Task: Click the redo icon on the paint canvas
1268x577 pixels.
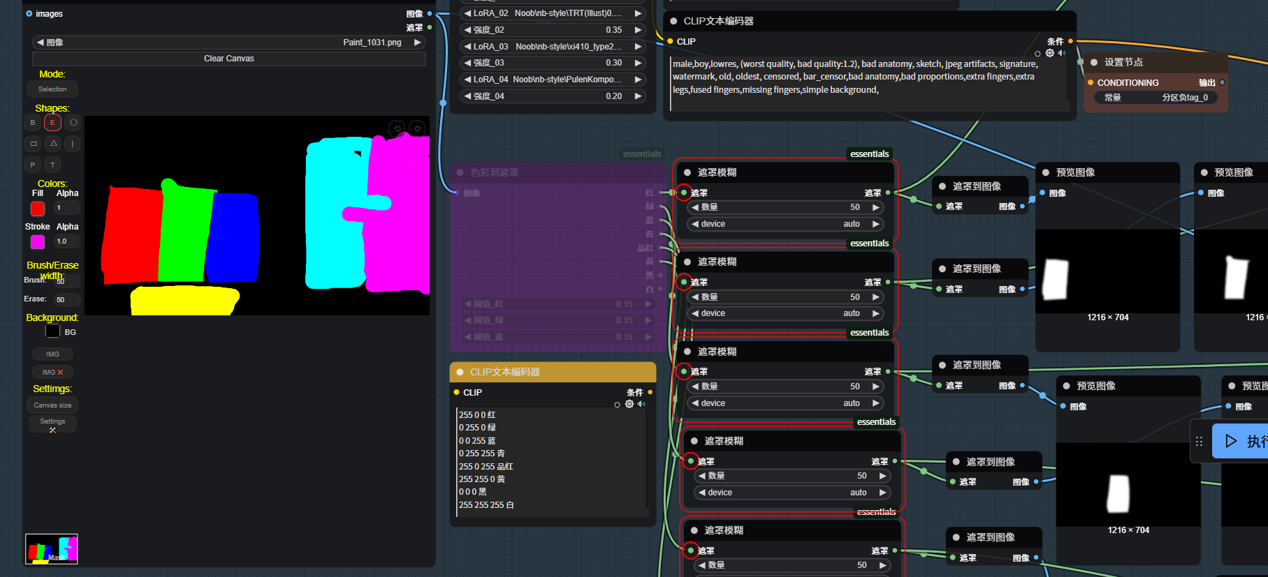Action: (417, 128)
